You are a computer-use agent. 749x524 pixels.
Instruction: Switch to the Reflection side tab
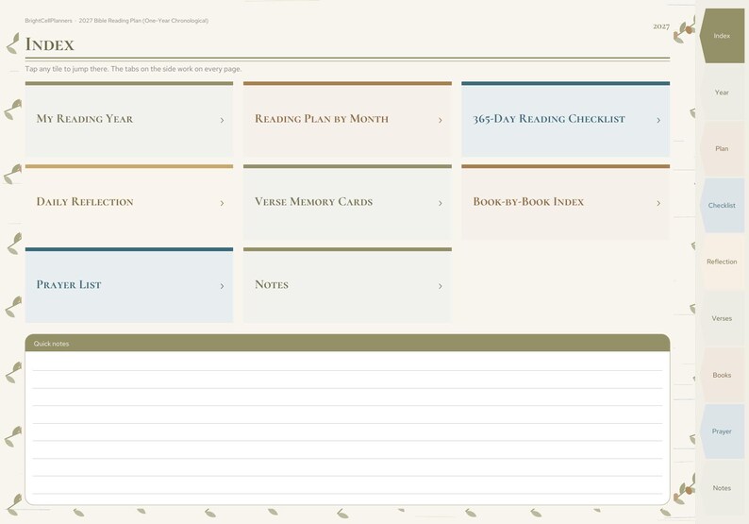point(722,262)
